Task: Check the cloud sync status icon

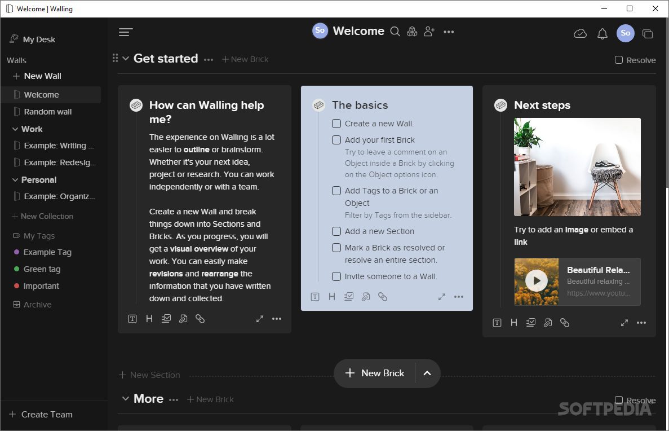Action: (x=580, y=33)
